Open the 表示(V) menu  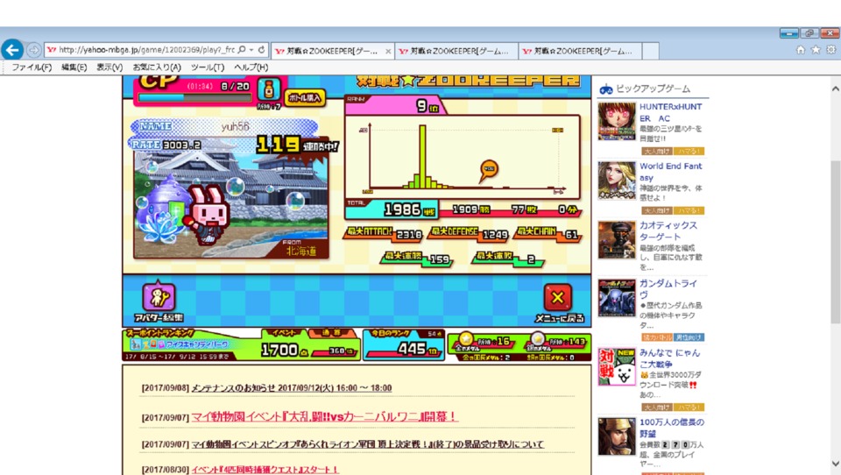click(110, 67)
